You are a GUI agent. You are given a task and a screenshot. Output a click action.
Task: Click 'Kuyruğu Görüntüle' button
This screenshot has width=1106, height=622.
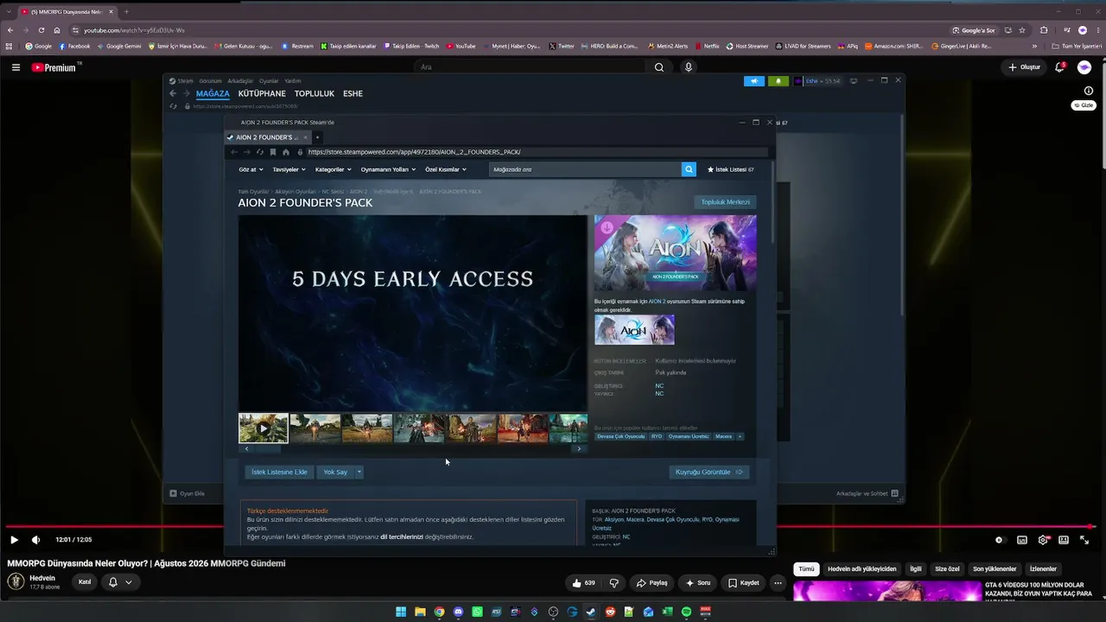pos(709,473)
